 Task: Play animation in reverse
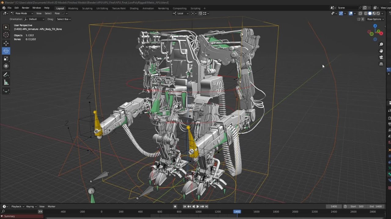coord(193,207)
